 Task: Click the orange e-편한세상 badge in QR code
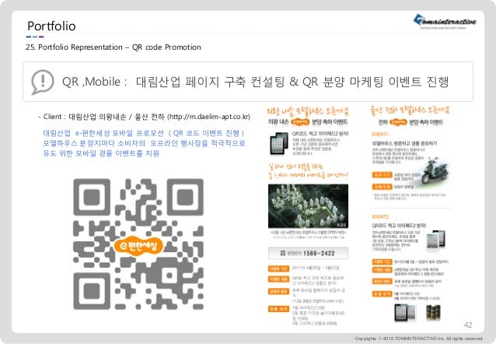(x=138, y=245)
